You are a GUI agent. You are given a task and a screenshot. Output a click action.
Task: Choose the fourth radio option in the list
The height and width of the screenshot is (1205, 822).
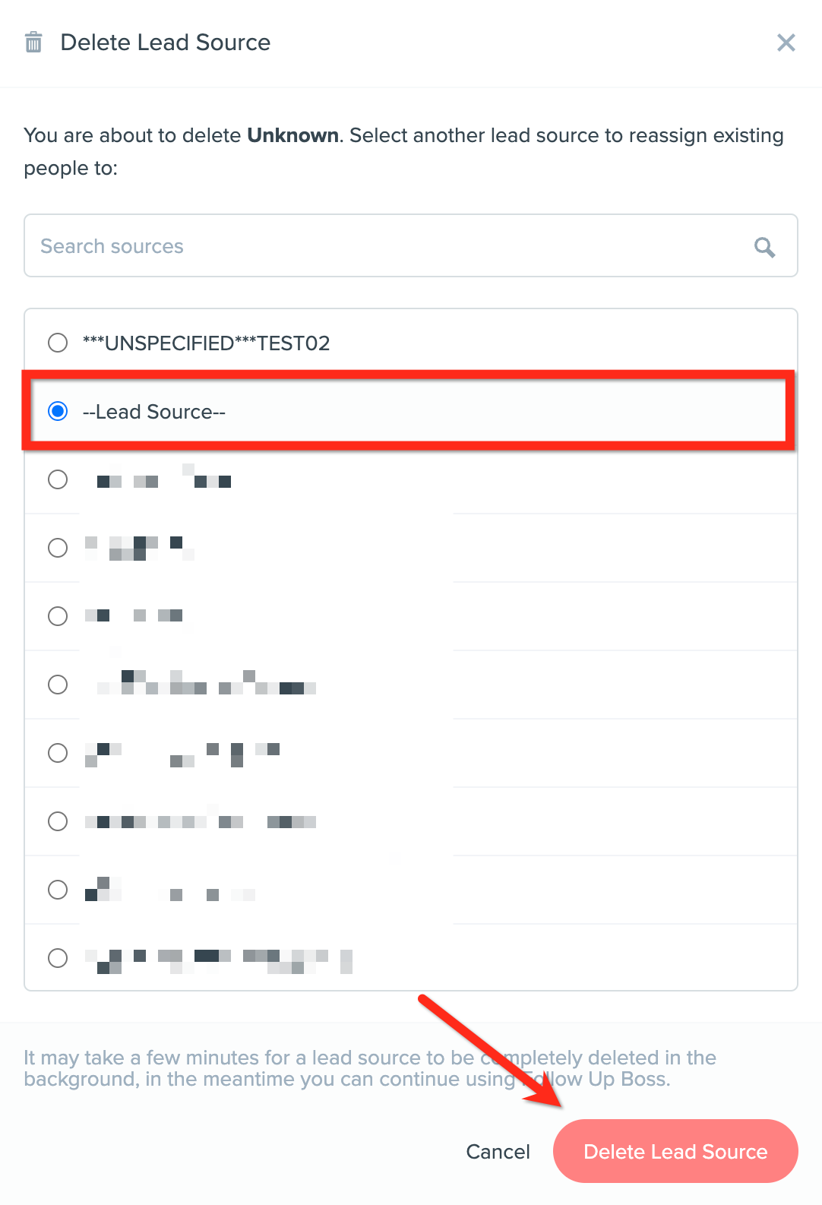click(x=58, y=548)
